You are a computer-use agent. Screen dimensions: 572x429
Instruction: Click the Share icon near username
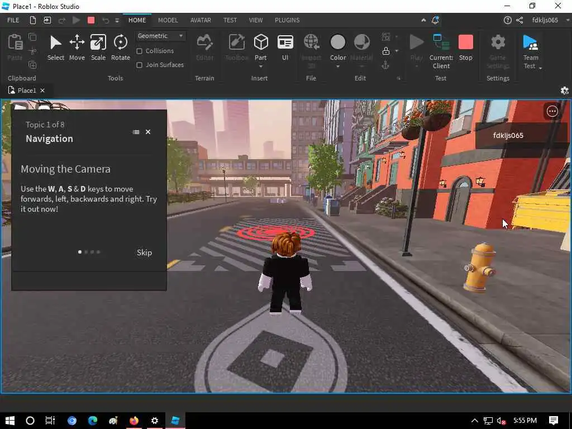click(519, 20)
